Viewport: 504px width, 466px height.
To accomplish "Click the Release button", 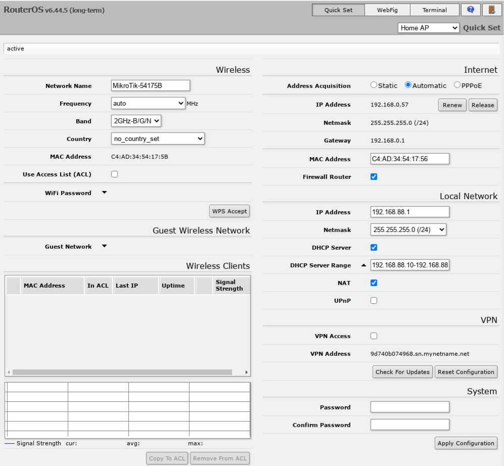I will coord(483,105).
